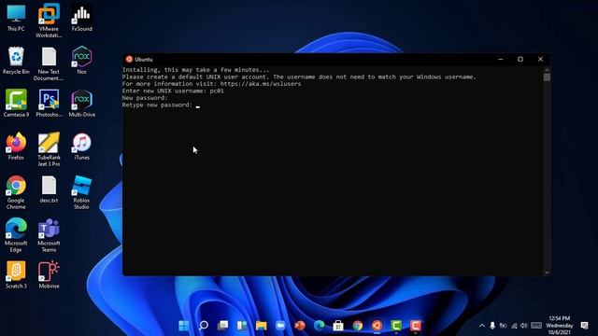The width and height of the screenshot is (598, 336).
Task: Open Camtasia 9 desktop shortcut
Action: [16, 104]
